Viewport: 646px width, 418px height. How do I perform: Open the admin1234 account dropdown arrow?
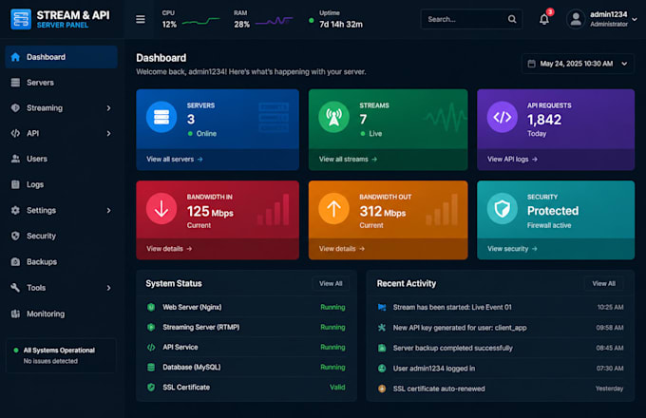(x=635, y=19)
